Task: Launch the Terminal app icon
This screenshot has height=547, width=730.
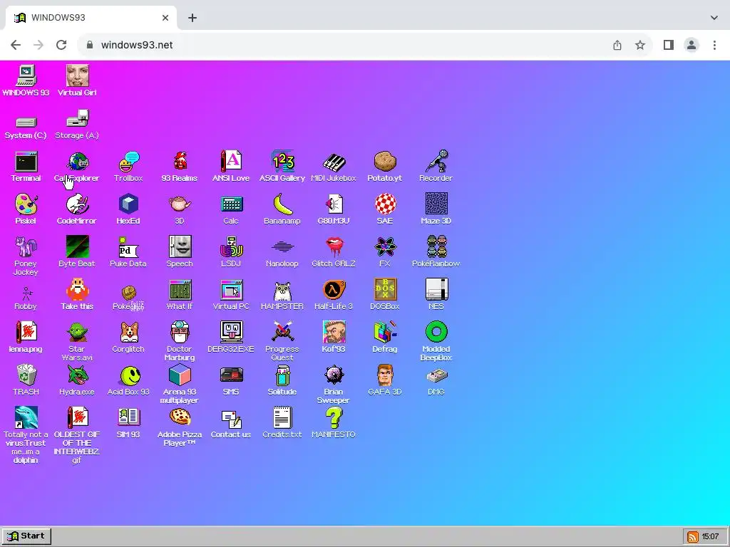Action: click(26, 162)
